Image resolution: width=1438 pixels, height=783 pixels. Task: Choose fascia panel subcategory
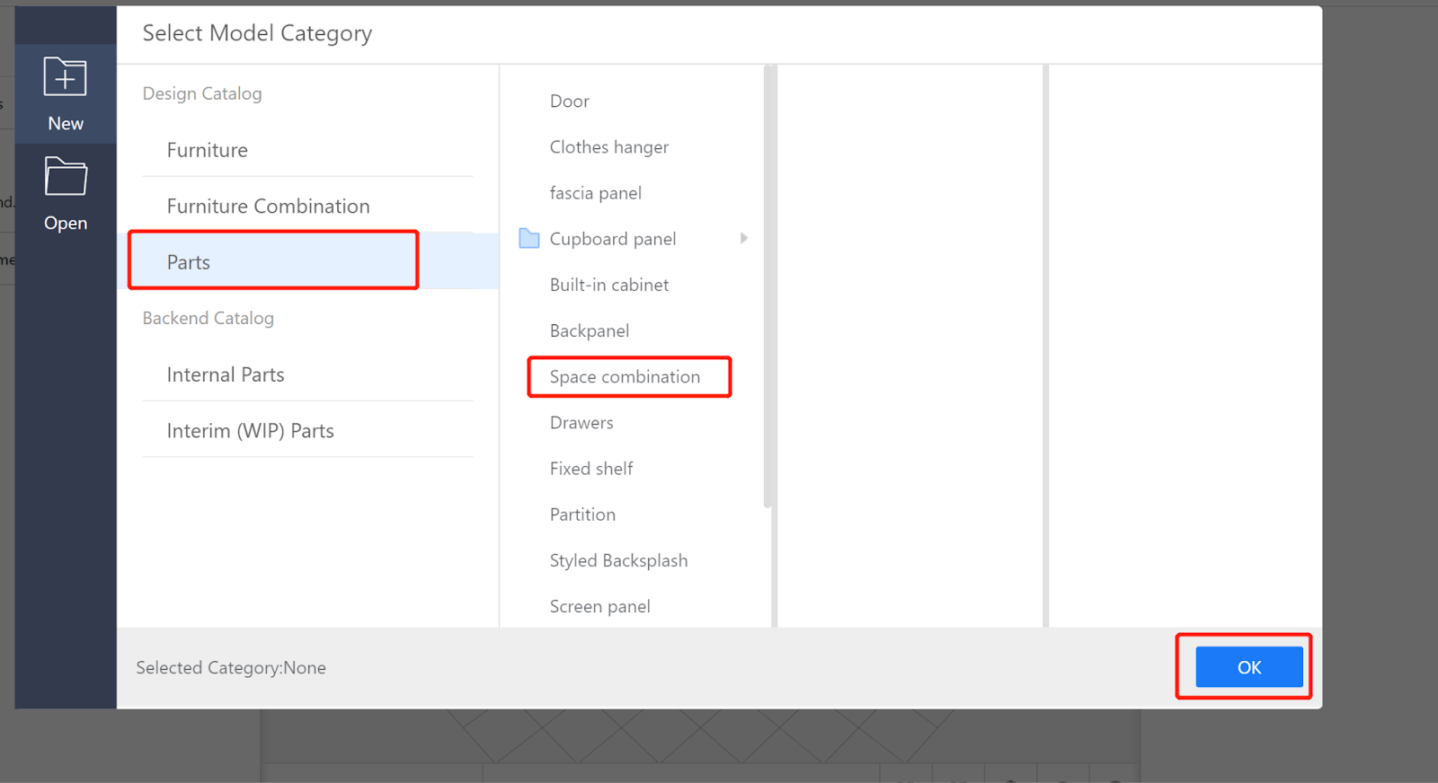tap(596, 193)
